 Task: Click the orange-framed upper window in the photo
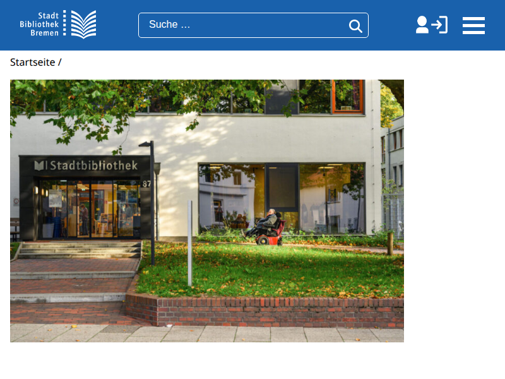tap(348, 97)
